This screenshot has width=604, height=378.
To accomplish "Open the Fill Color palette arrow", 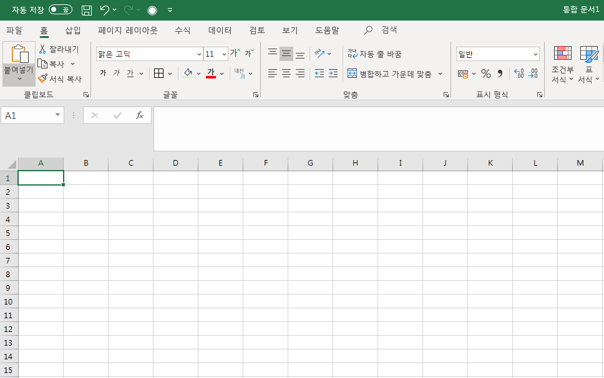I will coord(199,73).
